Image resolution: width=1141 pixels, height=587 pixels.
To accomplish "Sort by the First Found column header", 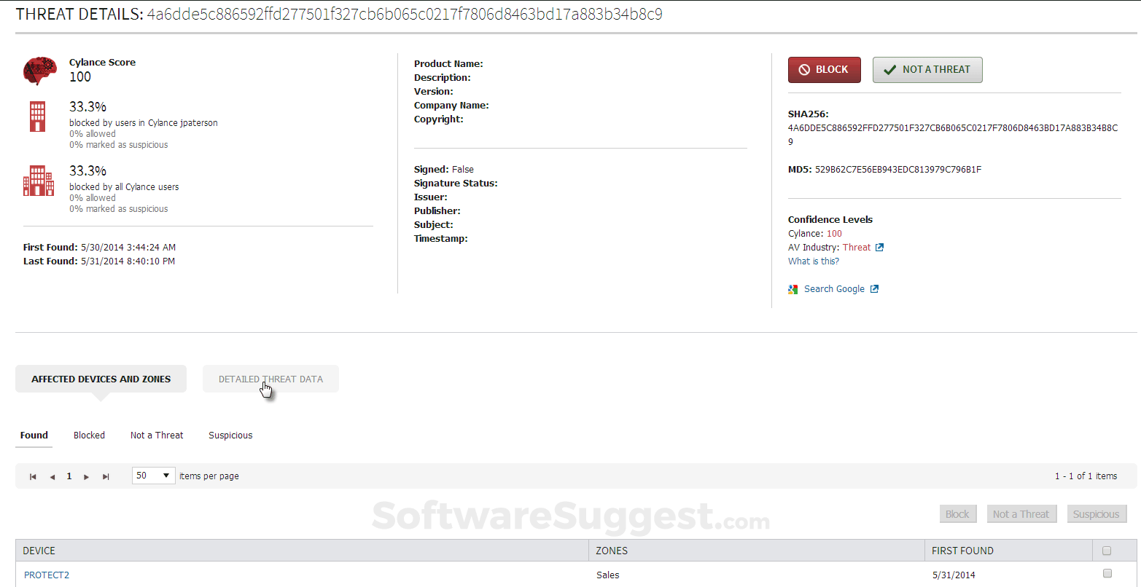I will (x=962, y=551).
